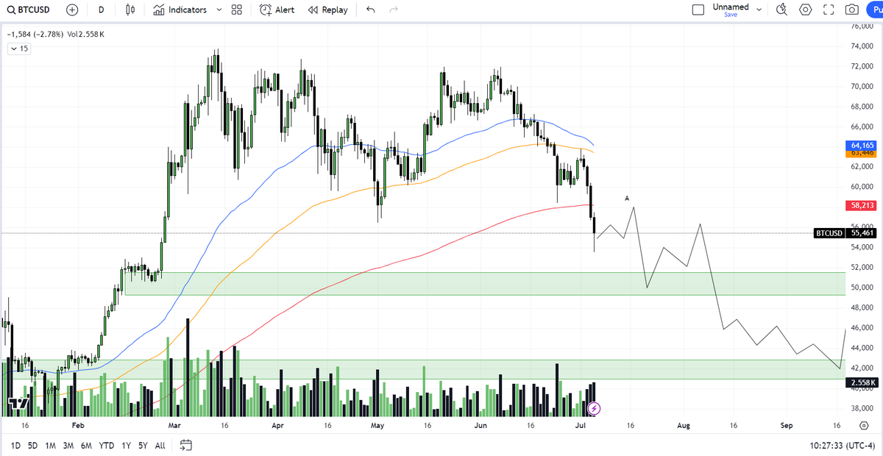Click the TradingView logo on the chart
The width and height of the screenshot is (883, 456).
click(19, 403)
